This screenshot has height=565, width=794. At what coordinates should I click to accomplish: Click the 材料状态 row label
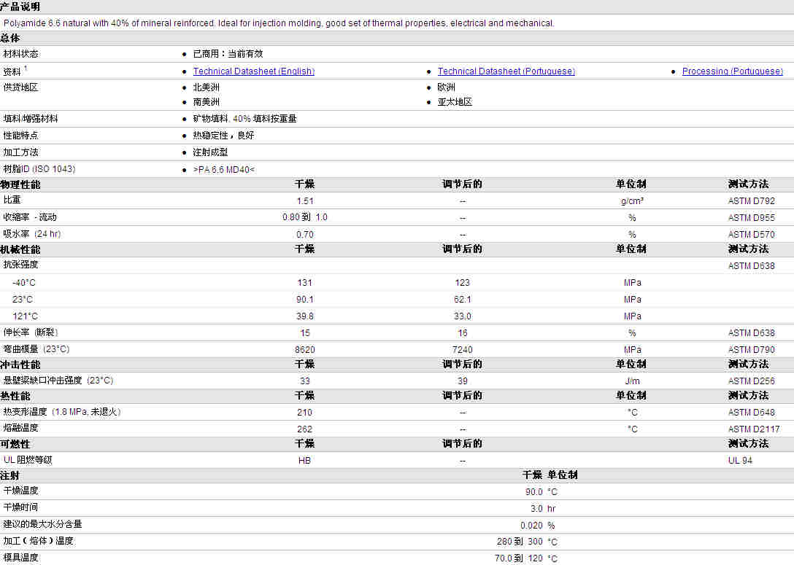[x=20, y=54]
